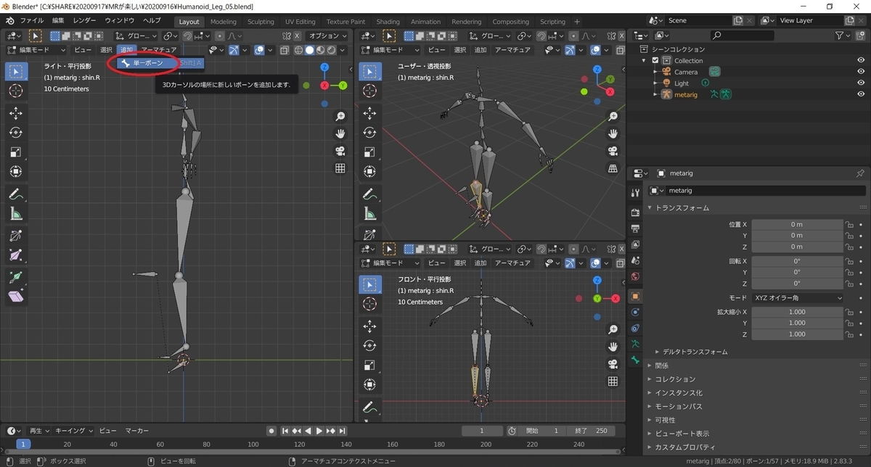The height and width of the screenshot is (467, 871).
Task: Hide the Camera object in outliner
Action: point(861,72)
